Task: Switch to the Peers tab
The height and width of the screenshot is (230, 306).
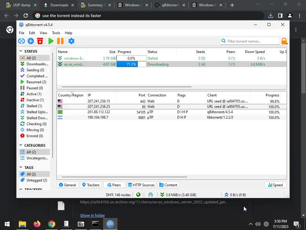Action: coord(114,185)
